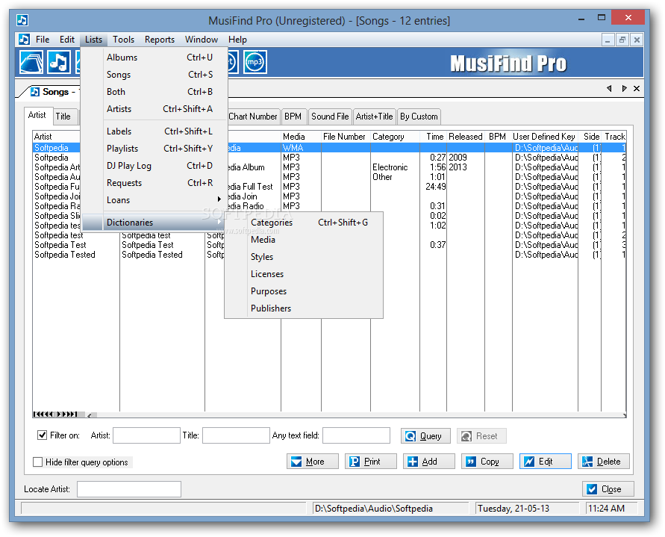The height and width of the screenshot is (537, 665).
Task: Click the Query button
Action: point(425,436)
